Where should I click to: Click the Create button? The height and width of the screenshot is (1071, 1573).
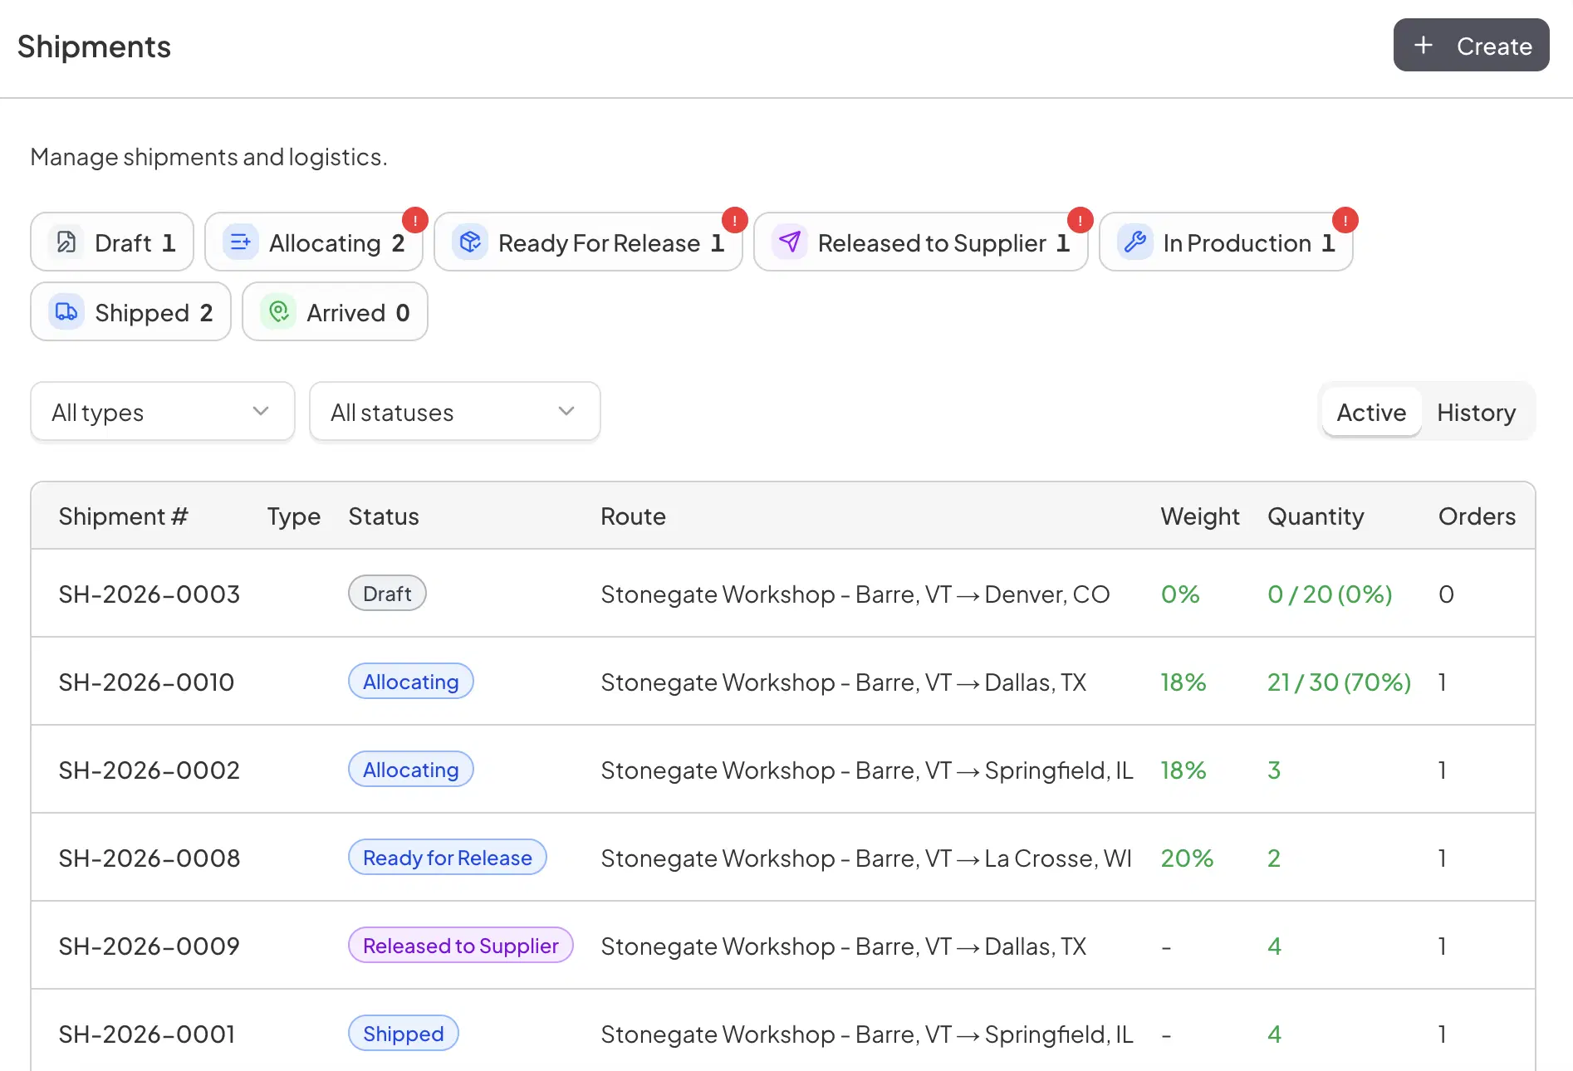pyautogui.click(x=1471, y=45)
